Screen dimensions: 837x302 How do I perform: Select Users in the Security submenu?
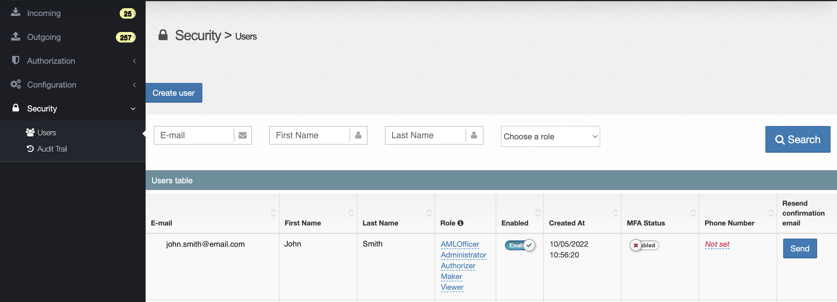[47, 132]
